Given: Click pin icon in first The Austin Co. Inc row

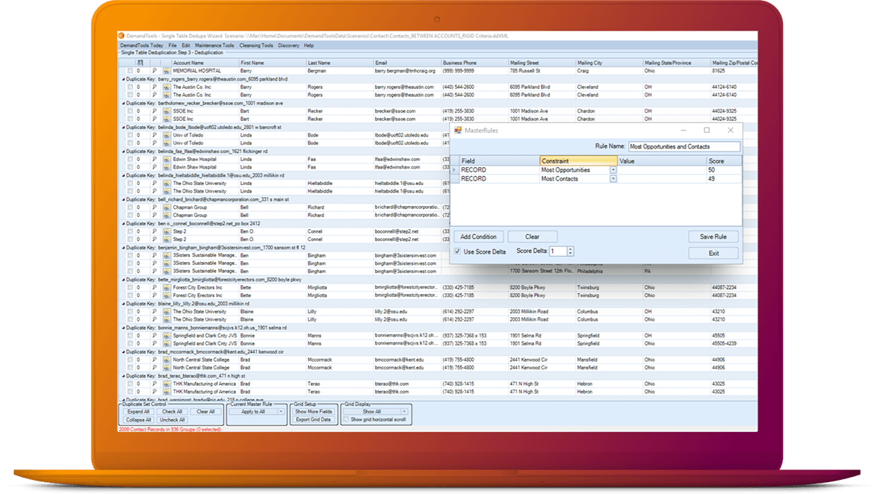Looking at the screenshot, I should click(155, 87).
